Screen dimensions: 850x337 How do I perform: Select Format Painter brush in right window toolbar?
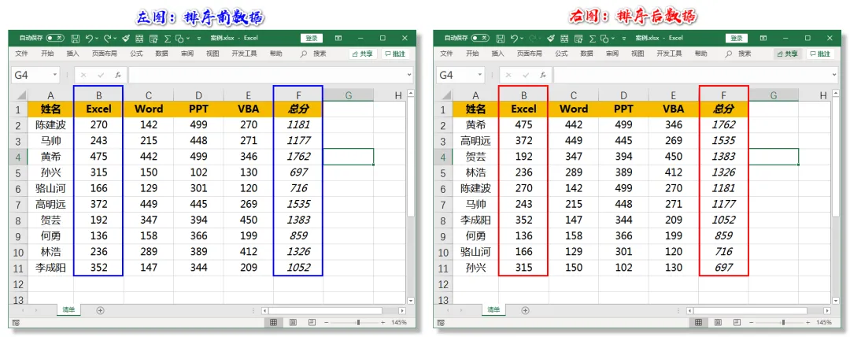[x=550, y=39]
